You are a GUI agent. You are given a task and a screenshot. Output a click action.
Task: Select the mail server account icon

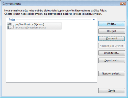click(10, 26)
